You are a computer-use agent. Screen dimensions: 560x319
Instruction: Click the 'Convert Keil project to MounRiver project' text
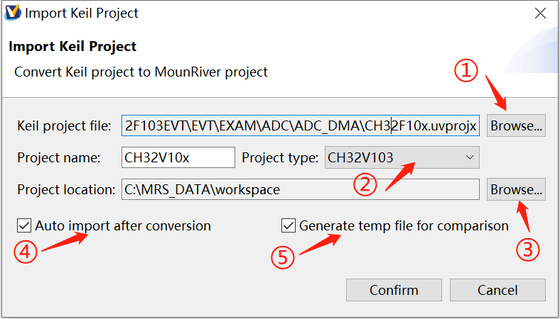pos(141,72)
